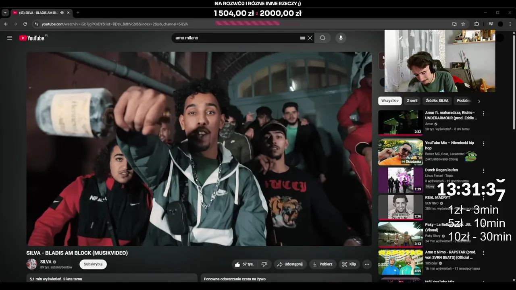Screen dimensions: 516x290
Task: Select the Źródło: SILVA filter chip
Action: (x=437, y=101)
